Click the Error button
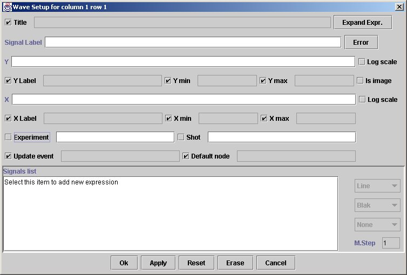Viewport: 407px width, 275px height. tap(361, 42)
